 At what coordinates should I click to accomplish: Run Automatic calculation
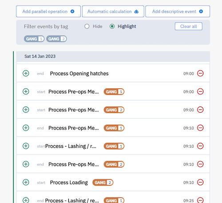(113, 12)
